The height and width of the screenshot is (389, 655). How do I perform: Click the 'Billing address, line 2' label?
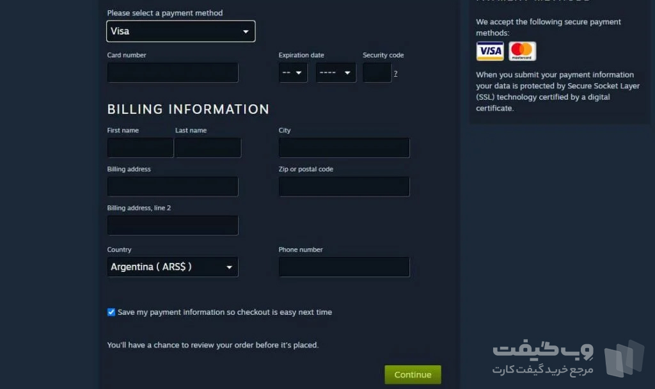(x=139, y=208)
